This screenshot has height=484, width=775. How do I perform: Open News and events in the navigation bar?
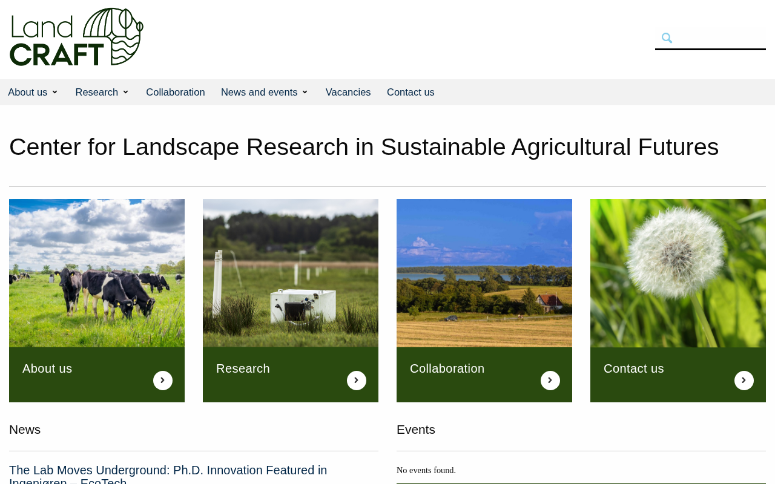[x=259, y=92]
